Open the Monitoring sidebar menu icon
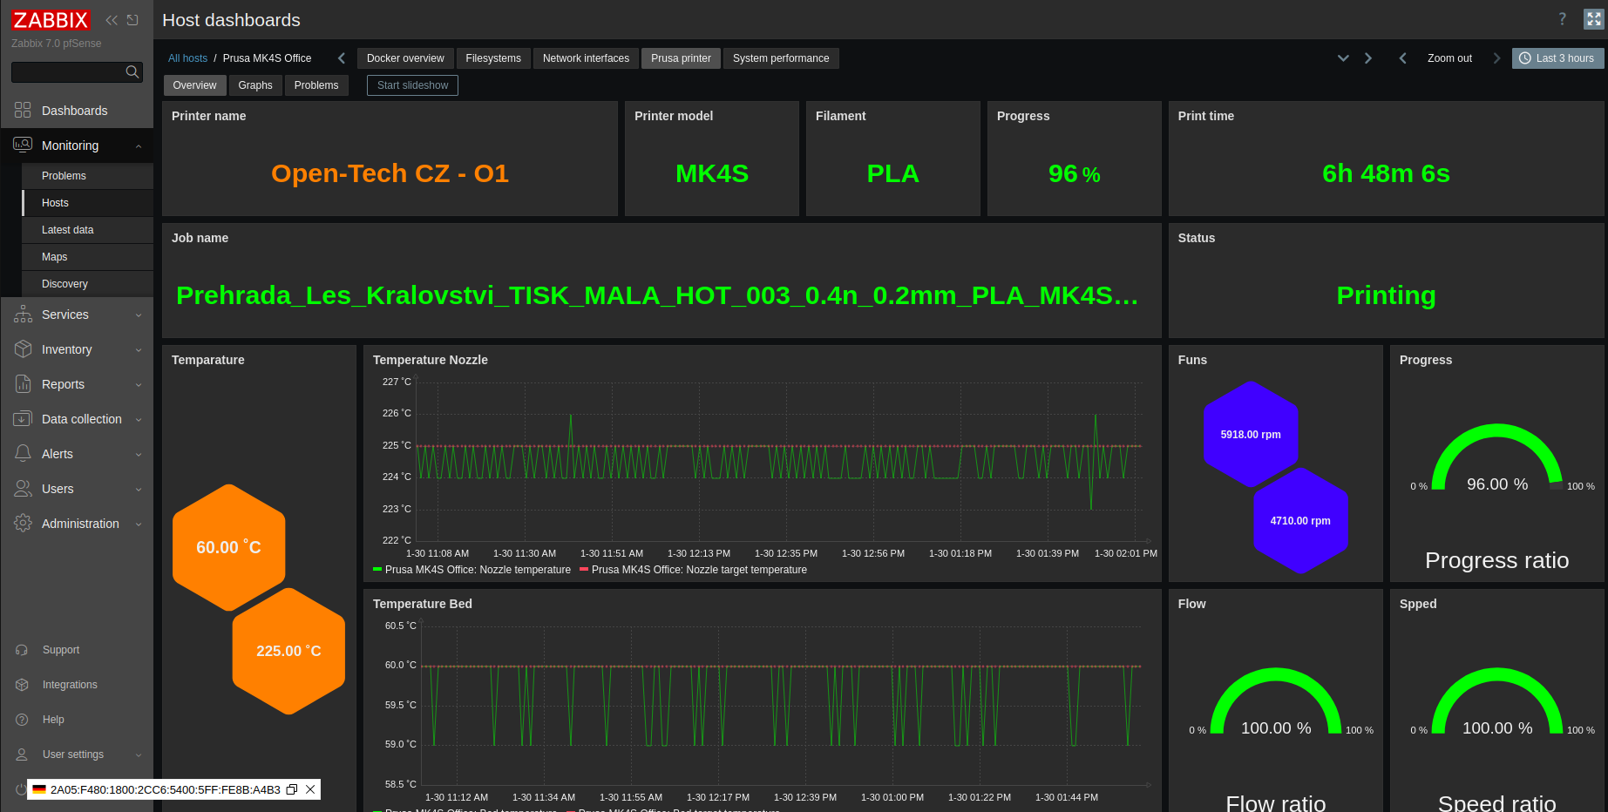This screenshot has height=812, width=1608. coord(22,145)
